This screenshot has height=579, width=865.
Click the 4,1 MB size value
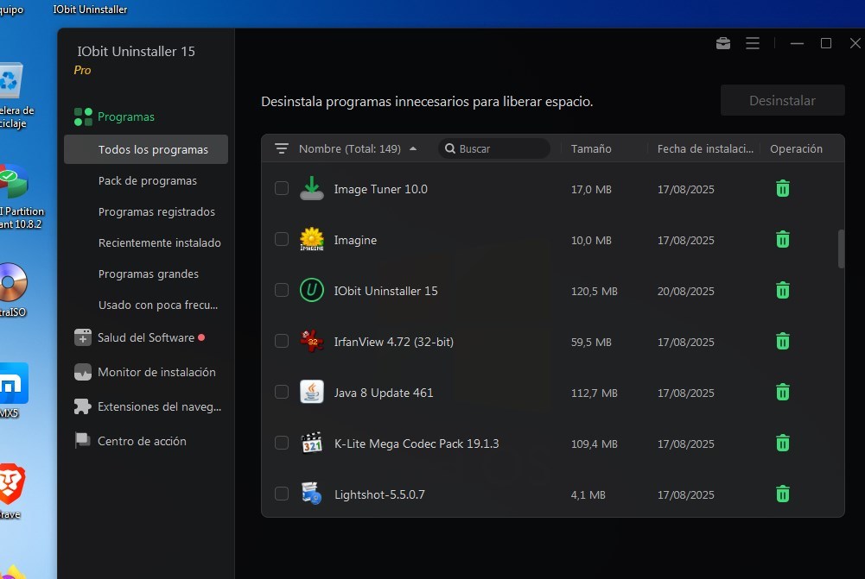point(588,494)
